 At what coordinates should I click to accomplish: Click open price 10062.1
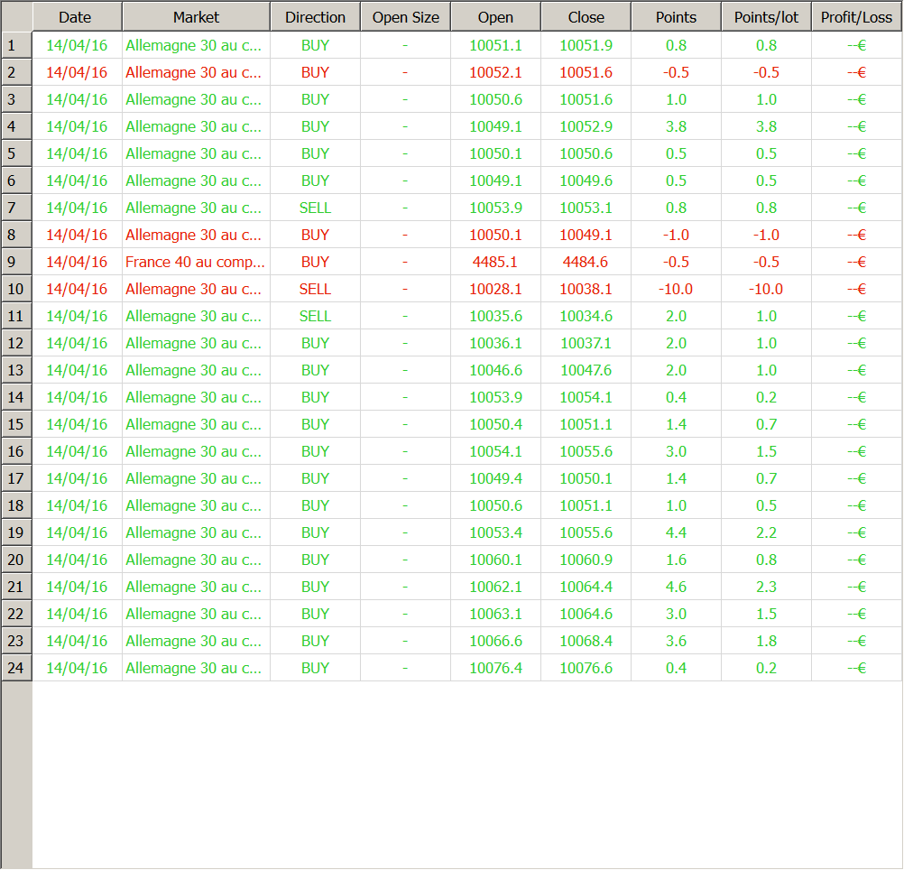[x=496, y=587]
